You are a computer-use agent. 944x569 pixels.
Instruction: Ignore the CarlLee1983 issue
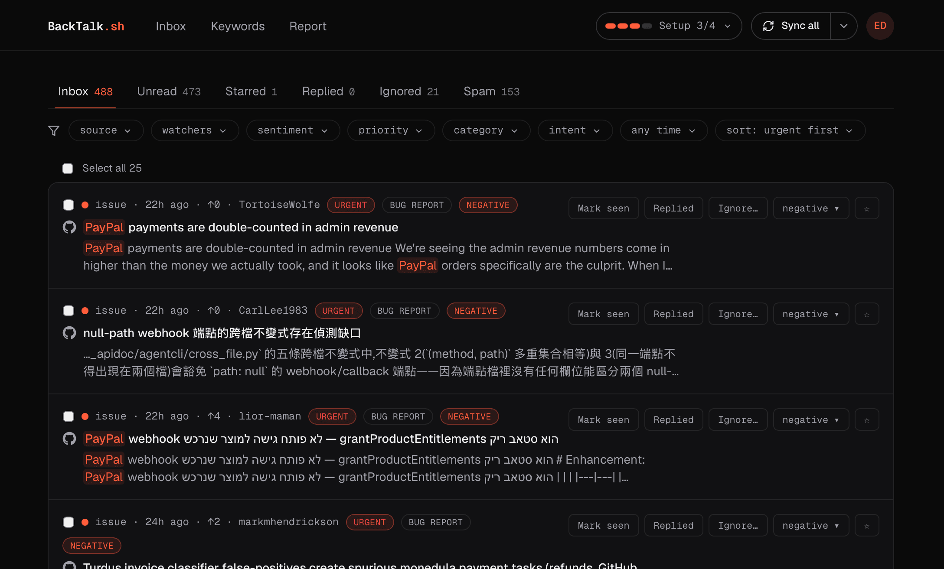(x=738, y=314)
